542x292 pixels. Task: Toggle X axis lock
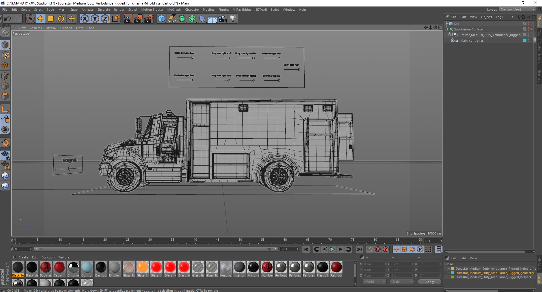point(84,19)
